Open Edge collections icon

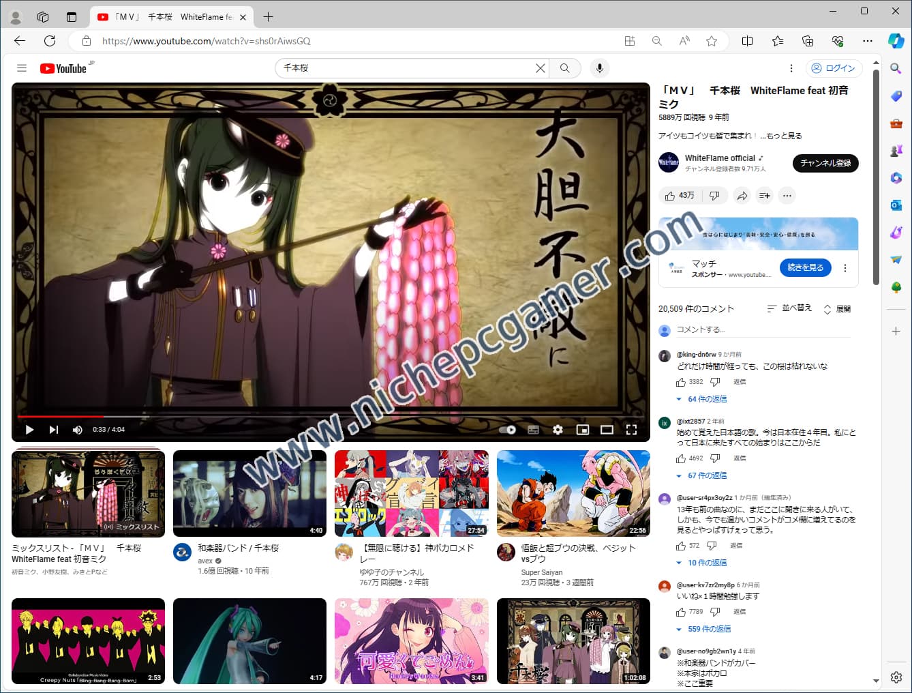[x=808, y=41]
